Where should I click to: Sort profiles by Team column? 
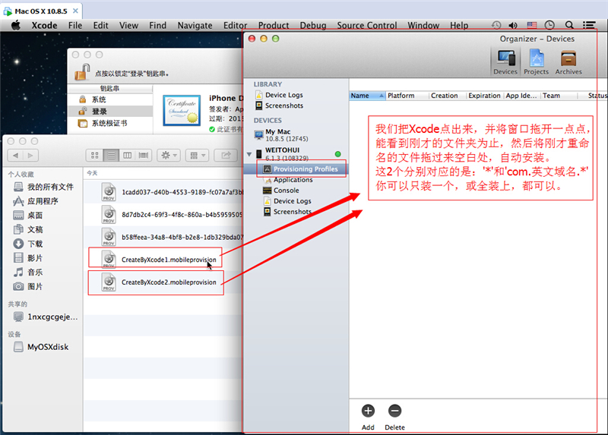(x=559, y=96)
